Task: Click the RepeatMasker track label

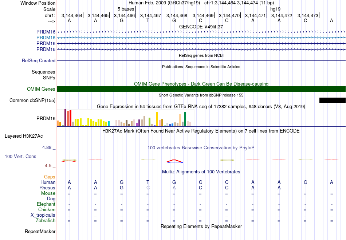Action: pyautogui.click(x=40, y=231)
